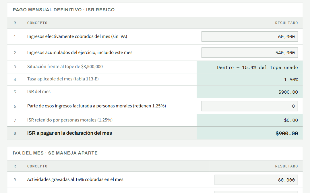Click the 16% taxed activities input field
The width and height of the screenshot is (310, 193).
(256, 180)
